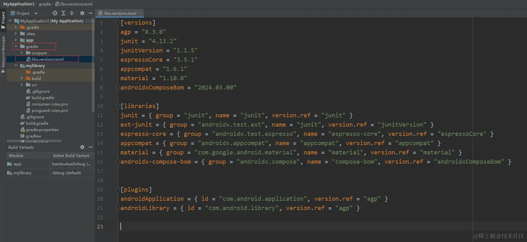Screen dimensions: 527x242
Task: Click libs.versions.toml in the breadcrumb bar
Action: coord(74,4)
